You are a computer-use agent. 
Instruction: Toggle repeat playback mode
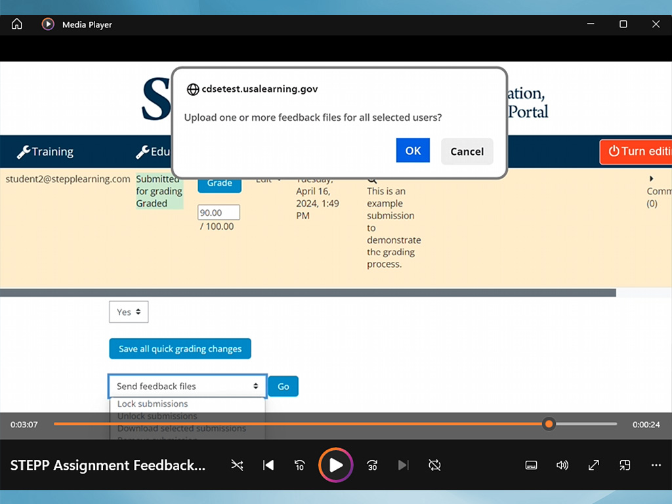point(434,465)
